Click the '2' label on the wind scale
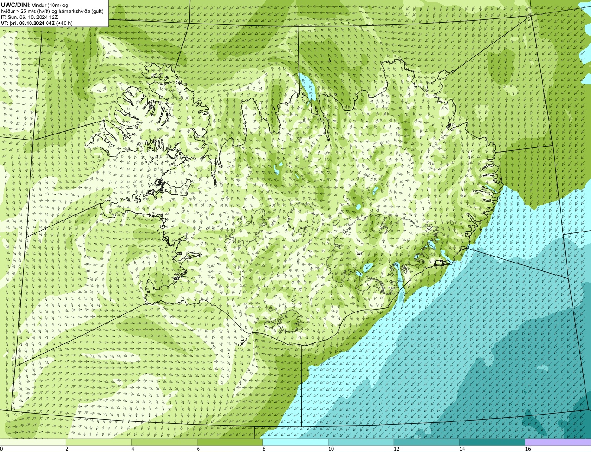Viewport: 591px width, 452px height. pyautogui.click(x=67, y=449)
